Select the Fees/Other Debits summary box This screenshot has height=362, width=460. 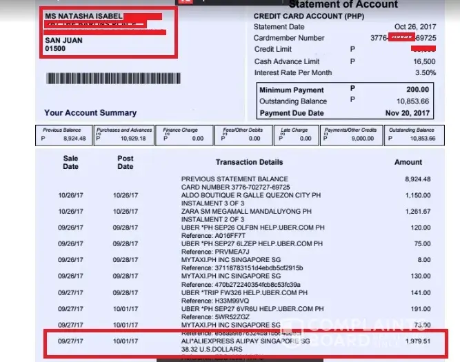pyautogui.click(x=243, y=135)
